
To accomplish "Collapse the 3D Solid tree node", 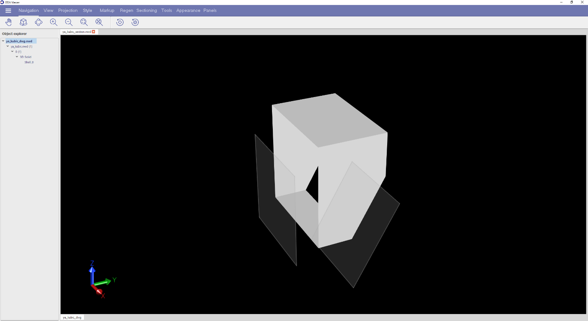I will point(17,57).
